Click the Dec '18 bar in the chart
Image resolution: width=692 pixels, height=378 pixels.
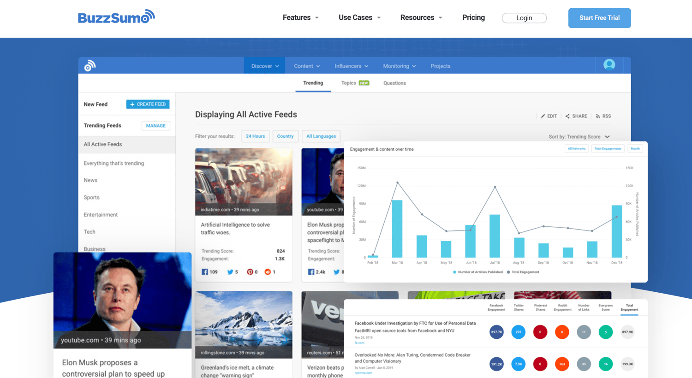(617, 231)
